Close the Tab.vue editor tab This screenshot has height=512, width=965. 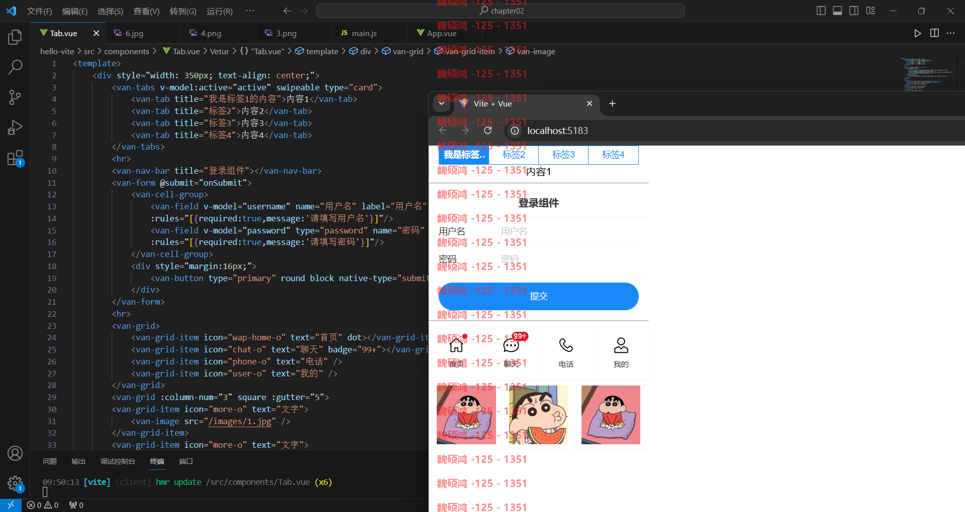pos(96,33)
